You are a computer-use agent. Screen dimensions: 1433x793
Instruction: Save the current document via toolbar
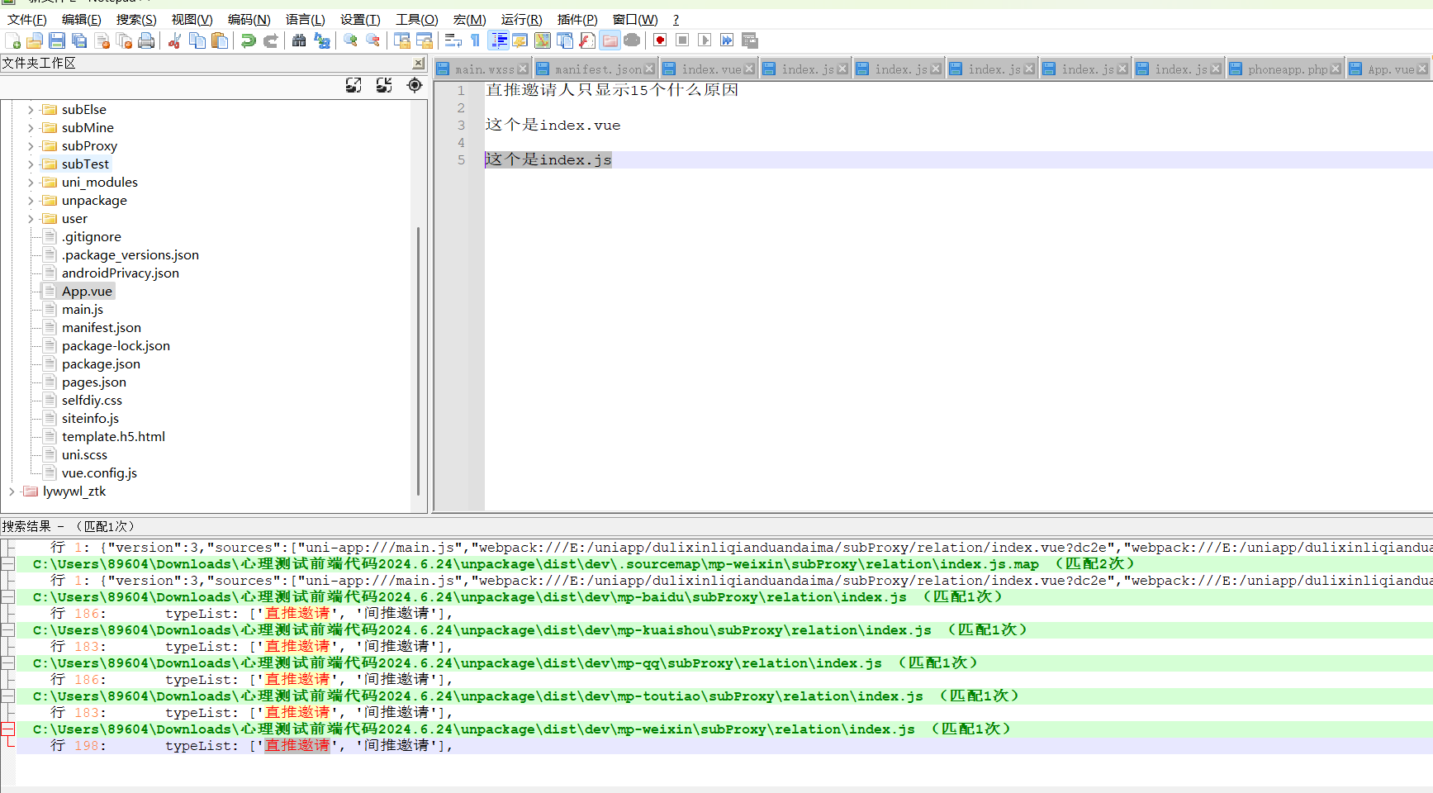pos(57,40)
